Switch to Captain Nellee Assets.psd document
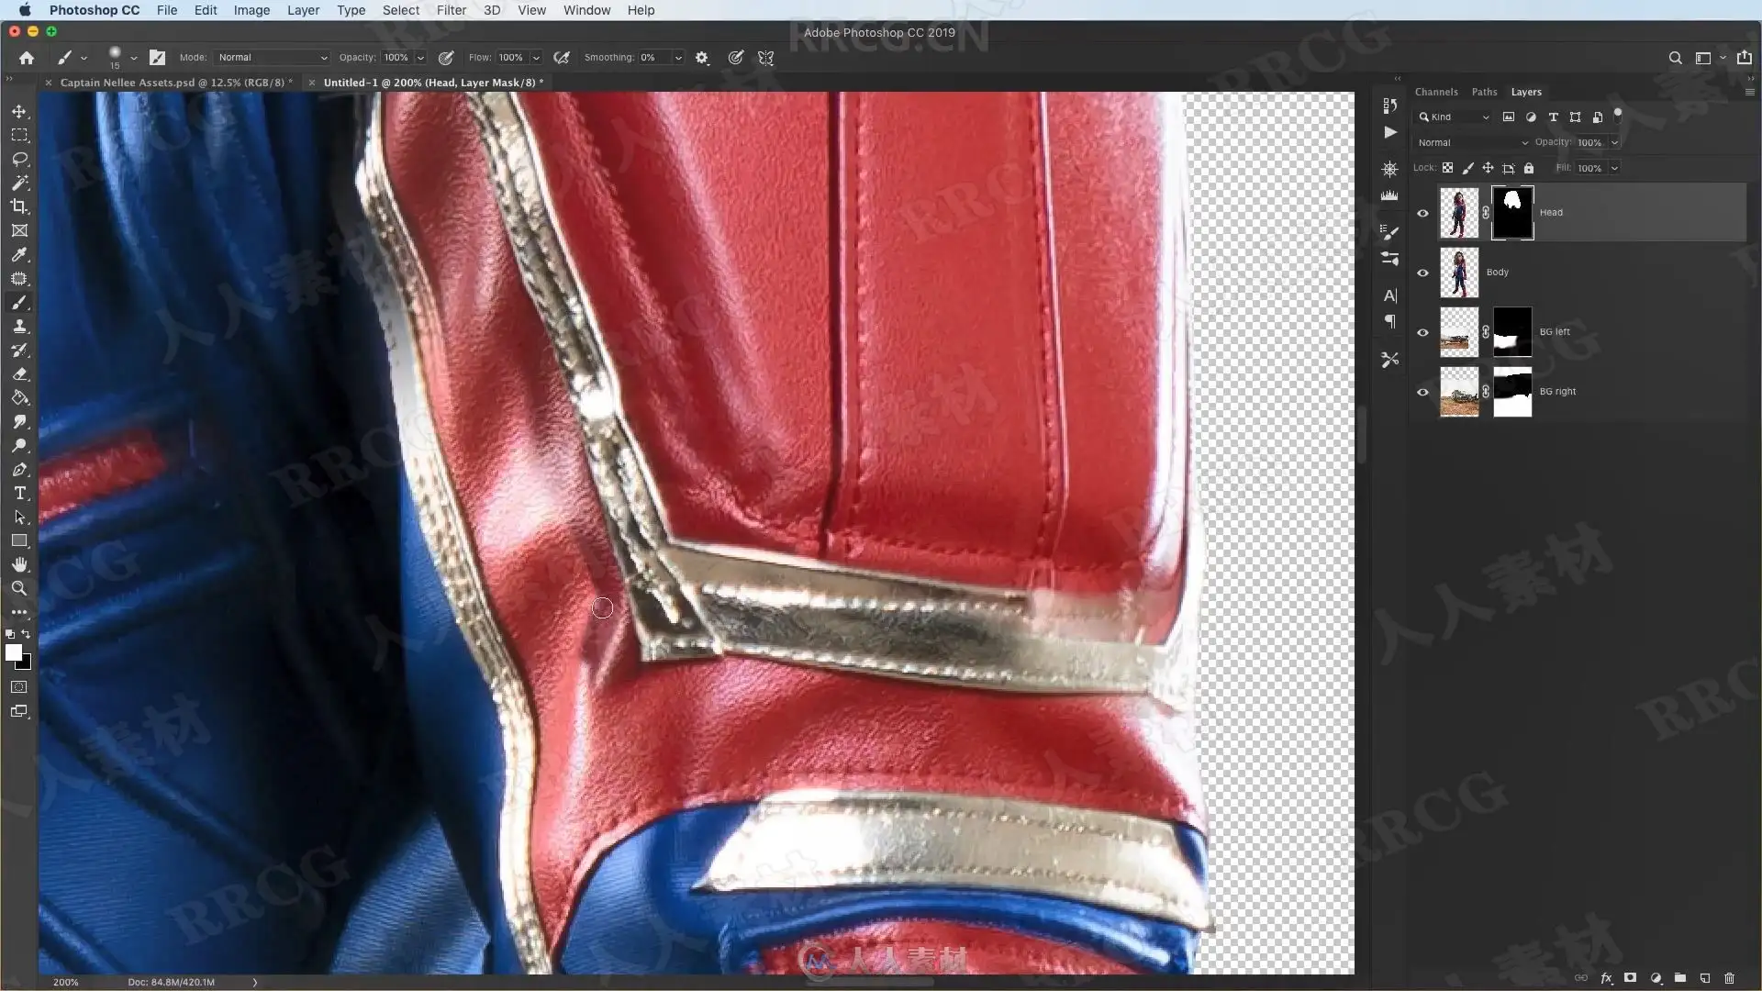Viewport: 1762px width, 991px height. point(174,82)
